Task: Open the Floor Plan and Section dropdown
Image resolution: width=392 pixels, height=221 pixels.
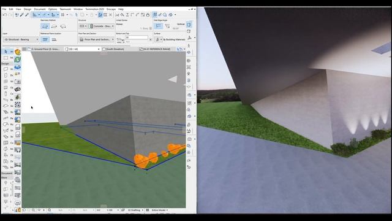Action: [97, 39]
